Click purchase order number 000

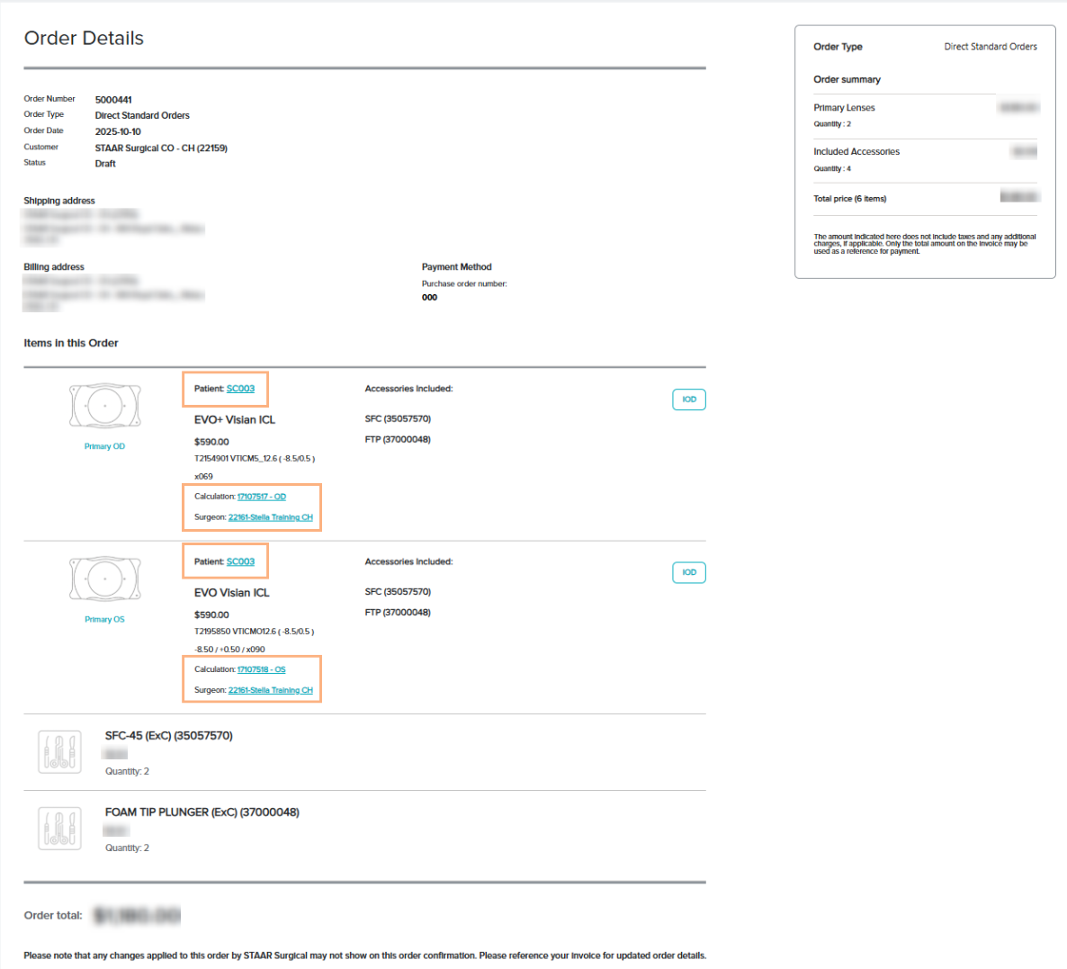[429, 298]
